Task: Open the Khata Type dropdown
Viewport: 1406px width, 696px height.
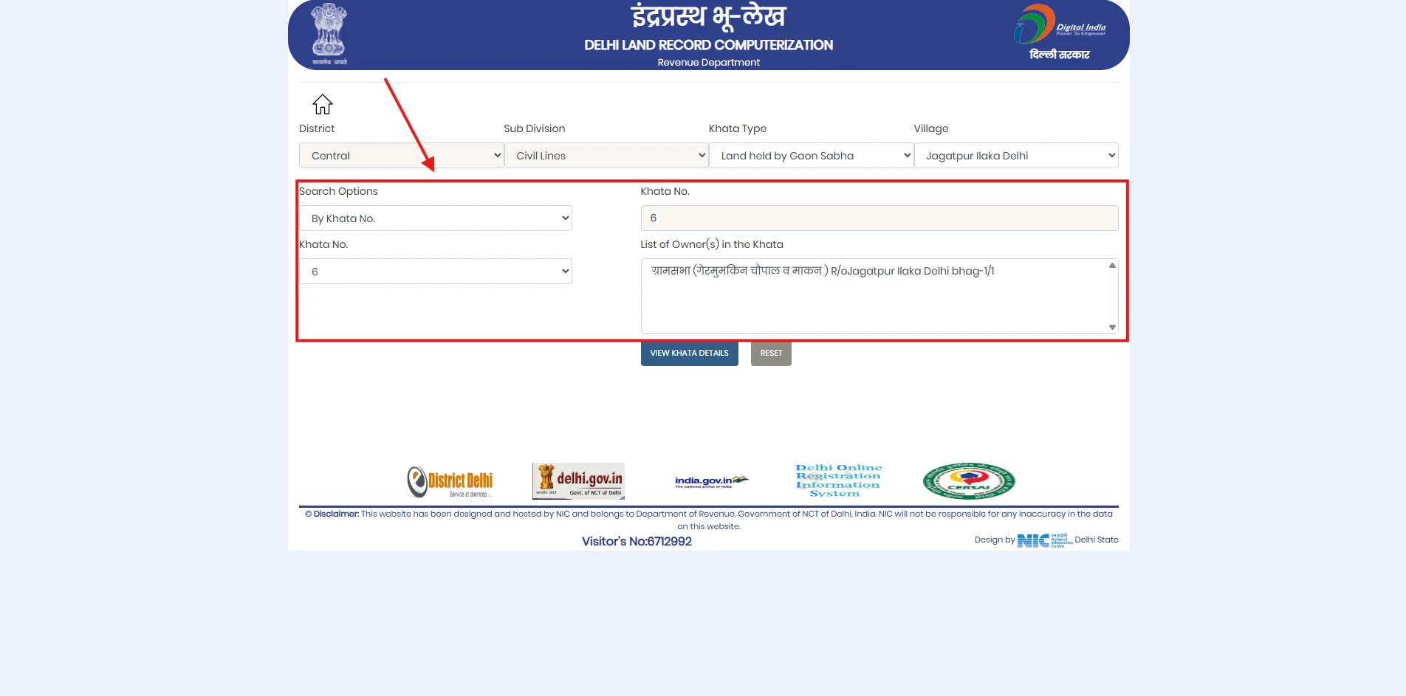Action: (811, 155)
